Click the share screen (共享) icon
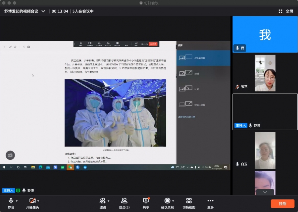 pos(146,201)
